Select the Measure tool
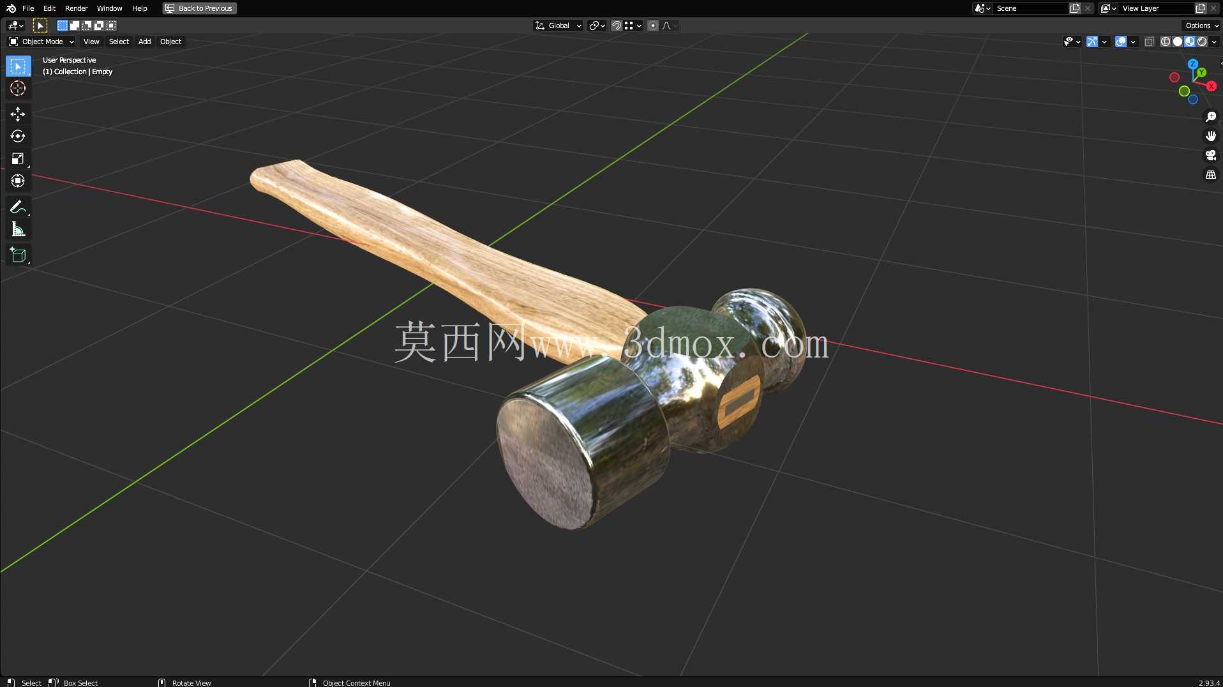1223x687 pixels. point(18,229)
